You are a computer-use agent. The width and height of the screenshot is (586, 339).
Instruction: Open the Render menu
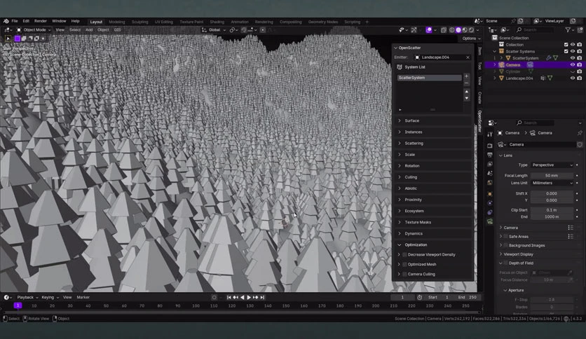click(x=41, y=21)
